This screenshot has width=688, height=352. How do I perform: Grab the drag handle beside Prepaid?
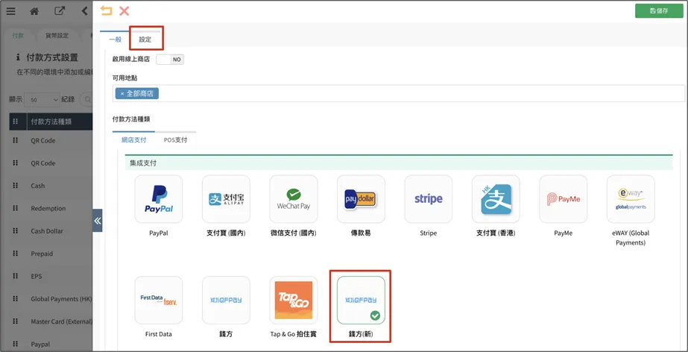[16, 254]
